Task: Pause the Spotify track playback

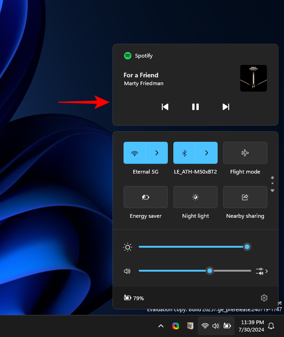Action: pos(195,107)
